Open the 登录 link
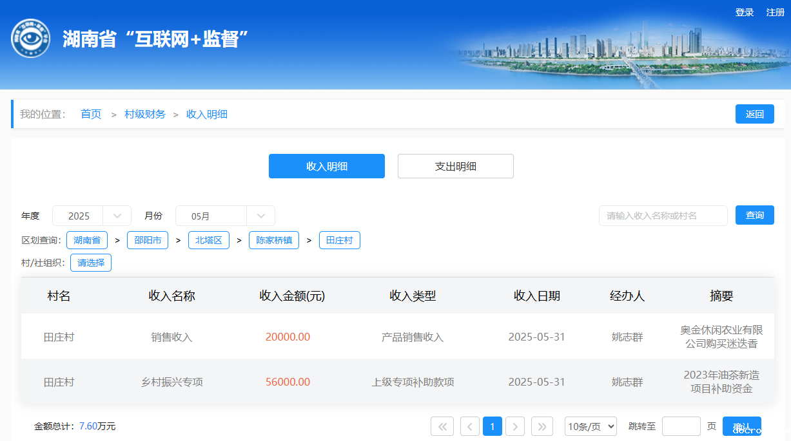Image resolution: width=791 pixels, height=441 pixels. pos(745,13)
